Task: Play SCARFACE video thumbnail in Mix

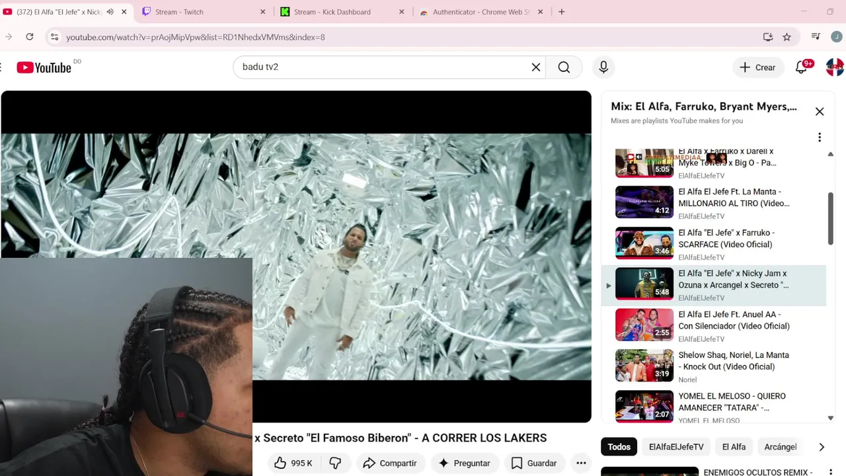Action: coord(644,243)
